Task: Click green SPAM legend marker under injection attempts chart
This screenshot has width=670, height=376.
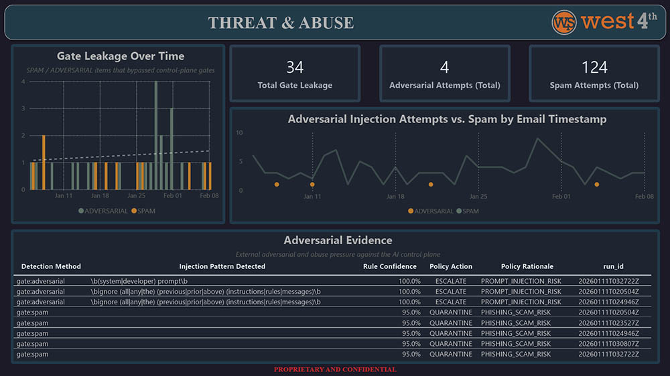Action: (x=459, y=211)
